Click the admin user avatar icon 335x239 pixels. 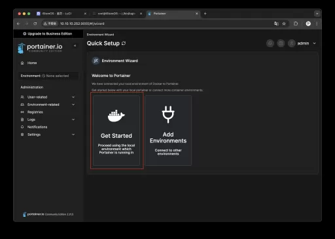pyautogui.click(x=292, y=43)
